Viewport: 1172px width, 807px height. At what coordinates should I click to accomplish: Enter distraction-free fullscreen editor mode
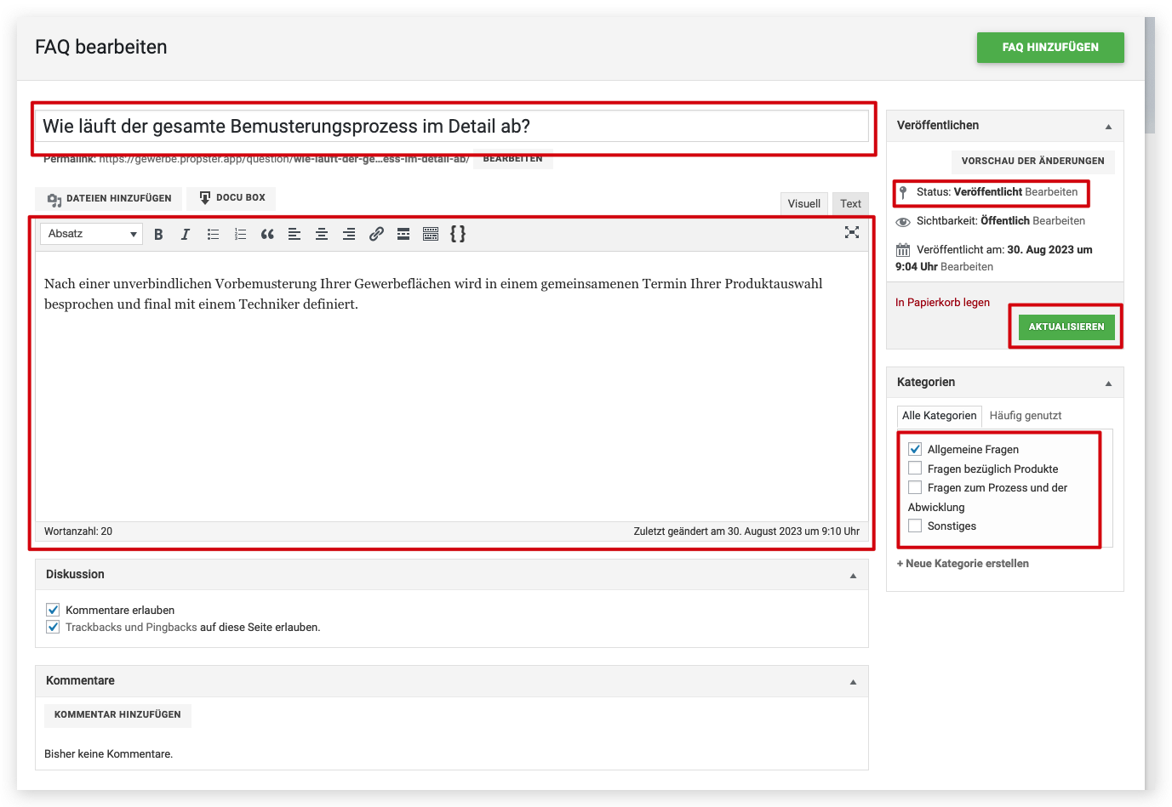pyautogui.click(x=851, y=232)
